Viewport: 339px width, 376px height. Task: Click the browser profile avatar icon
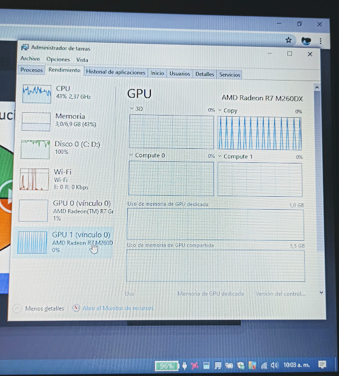click(306, 41)
